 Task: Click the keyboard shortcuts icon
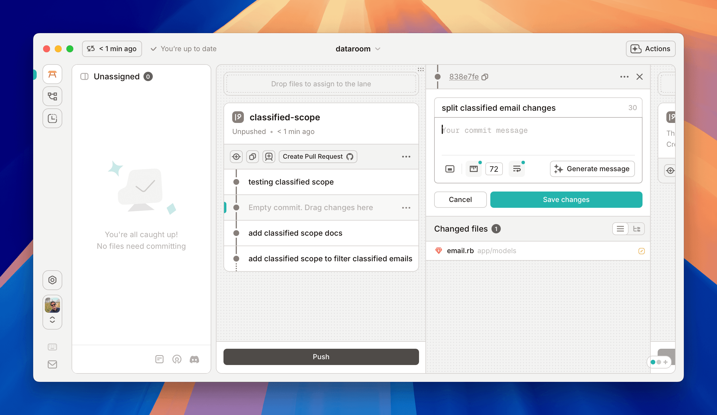point(52,347)
